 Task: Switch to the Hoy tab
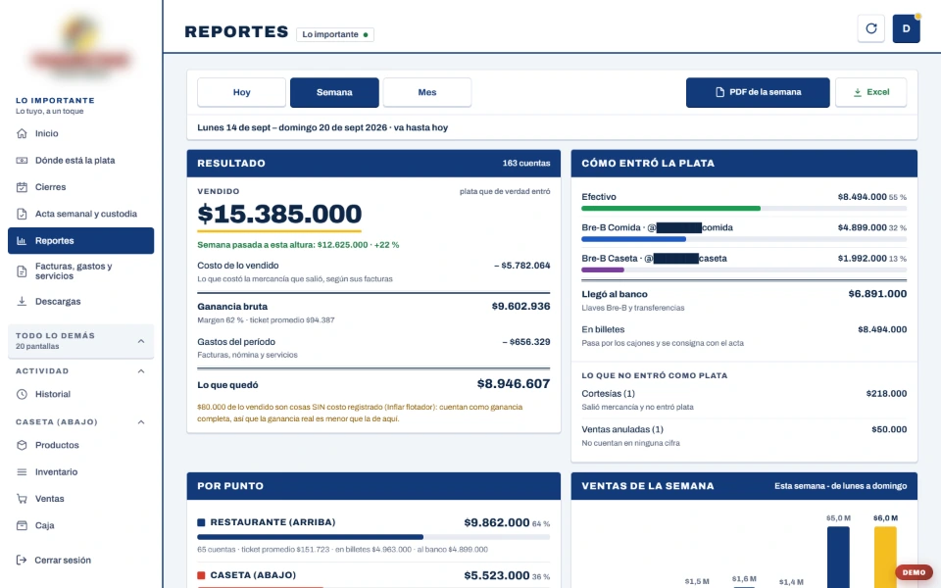pos(242,92)
